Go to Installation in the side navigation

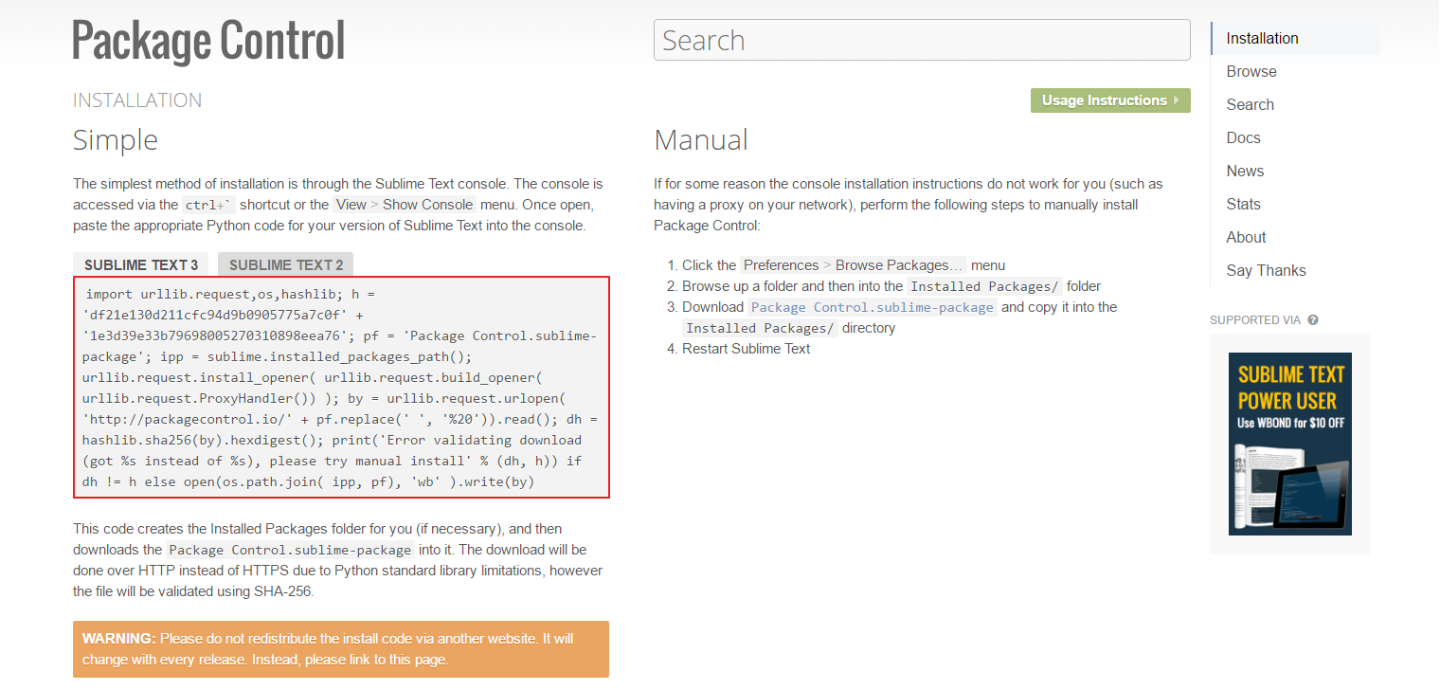pos(1295,38)
